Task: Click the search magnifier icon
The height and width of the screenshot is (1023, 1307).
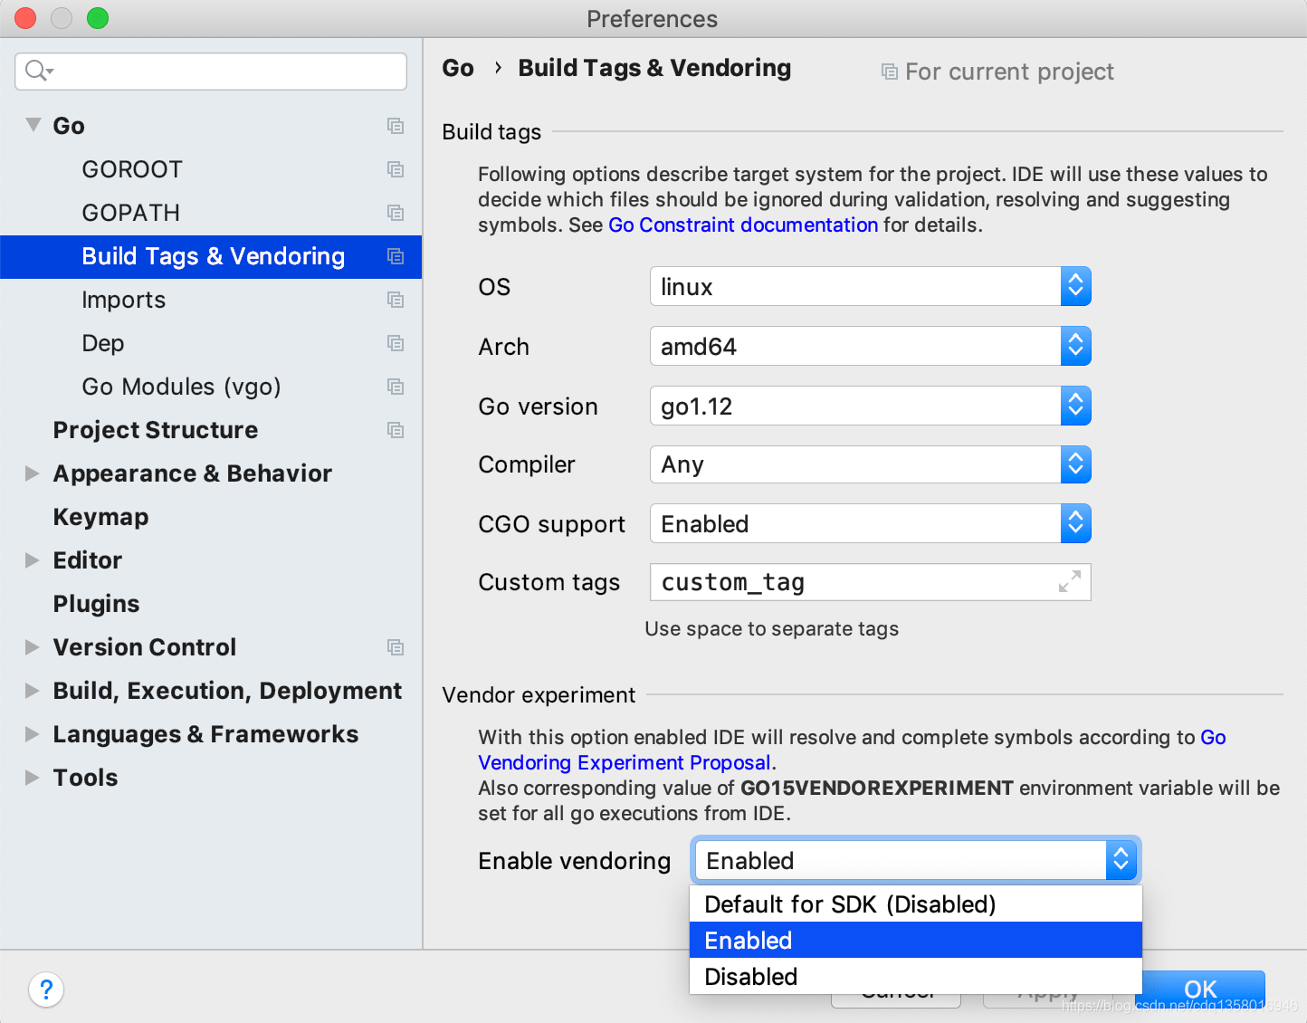Action: (x=36, y=71)
